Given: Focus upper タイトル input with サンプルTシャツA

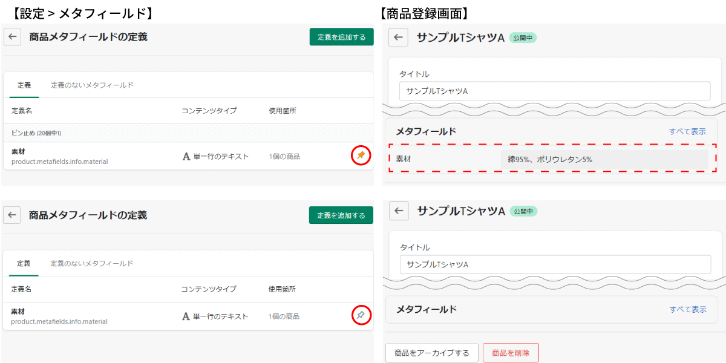Looking at the screenshot, I should point(555,91).
